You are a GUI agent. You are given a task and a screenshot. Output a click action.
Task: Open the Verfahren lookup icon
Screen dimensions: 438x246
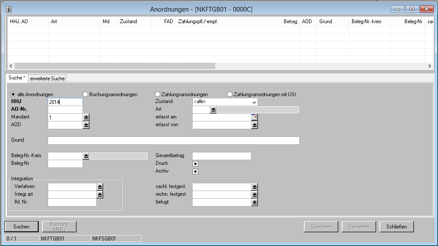(100, 187)
